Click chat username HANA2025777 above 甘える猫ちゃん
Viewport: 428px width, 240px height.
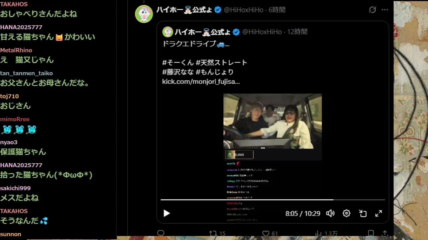coord(21,27)
